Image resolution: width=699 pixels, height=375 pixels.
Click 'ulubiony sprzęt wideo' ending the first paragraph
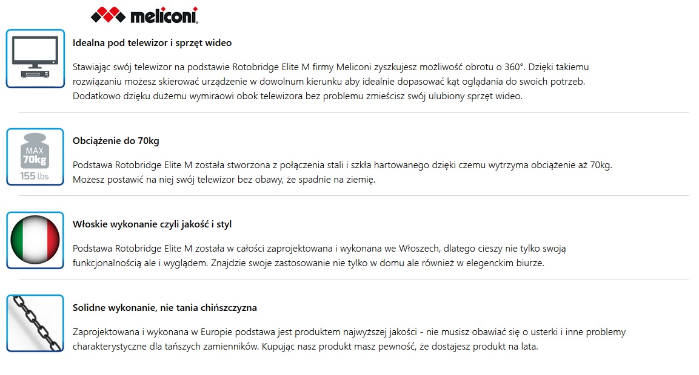pyautogui.click(x=477, y=96)
